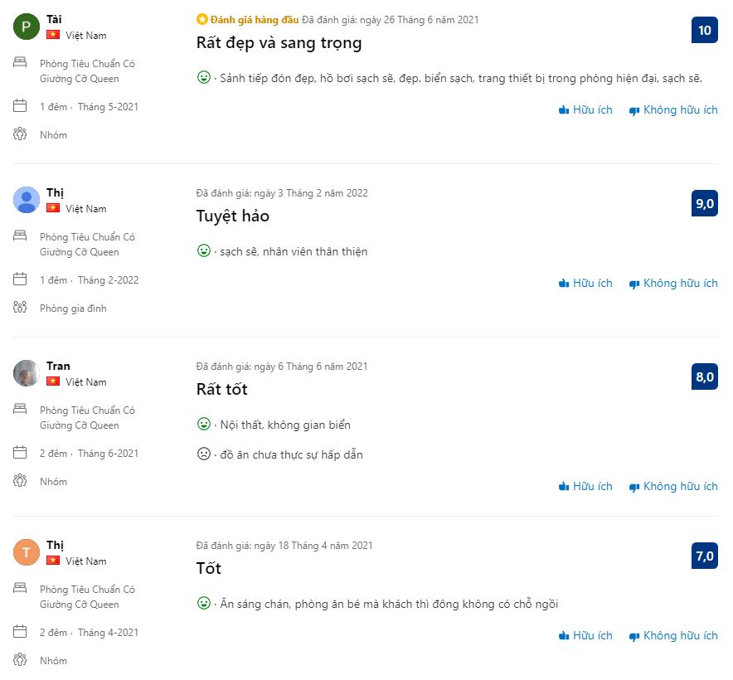The height and width of the screenshot is (680, 733).
Task: Select Hữu ích on the Tốt review
Action: [585, 635]
